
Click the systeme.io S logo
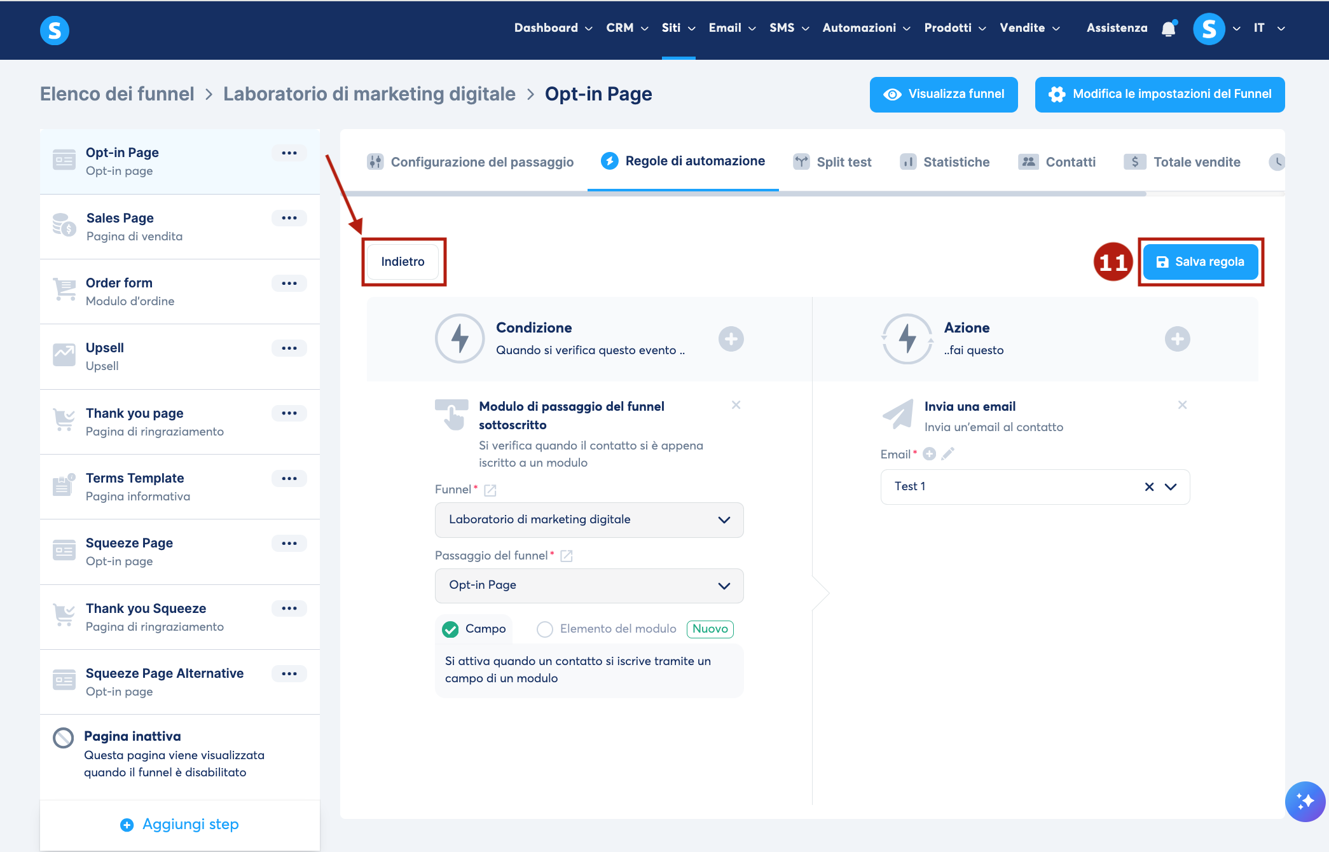click(55, 30)
